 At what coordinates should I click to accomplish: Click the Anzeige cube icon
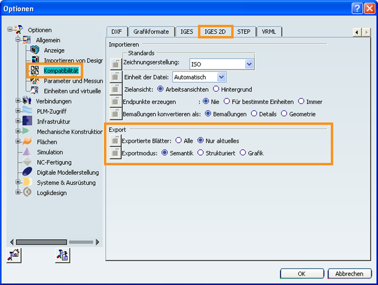coord(35,50)
